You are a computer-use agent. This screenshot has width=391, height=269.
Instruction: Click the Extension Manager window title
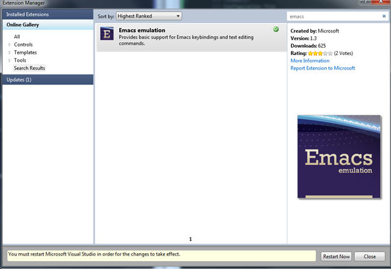[24, 3]
